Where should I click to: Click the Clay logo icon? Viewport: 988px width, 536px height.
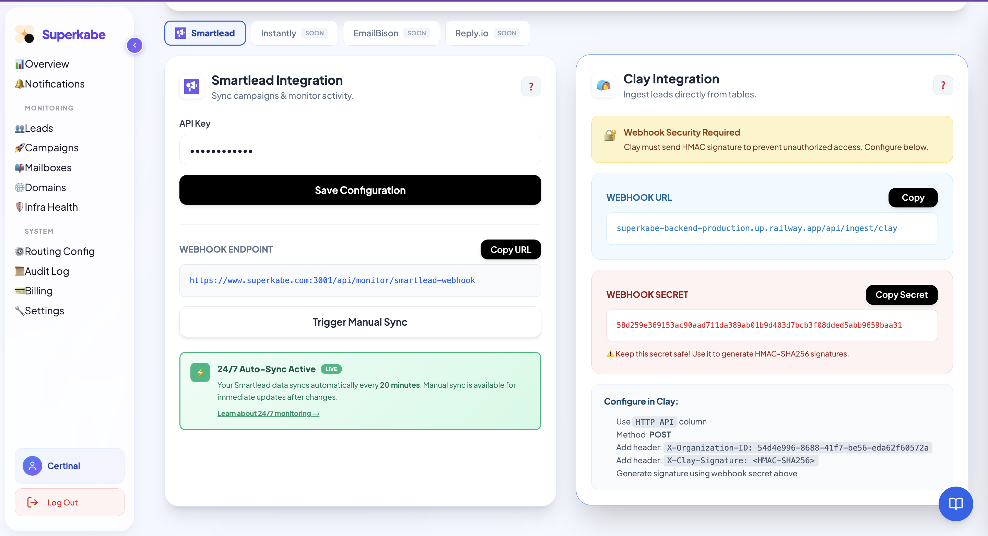(x=603, y=85)
